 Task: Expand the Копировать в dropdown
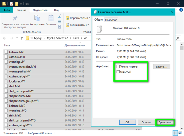click(x=78, y=25)
